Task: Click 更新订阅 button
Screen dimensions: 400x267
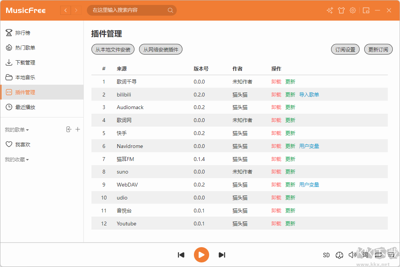Action: pyautogui.click(x=378, y=49)
